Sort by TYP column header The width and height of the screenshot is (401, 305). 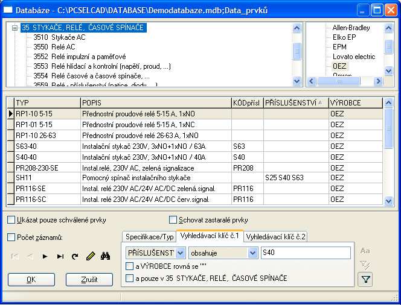pos(47,103)
